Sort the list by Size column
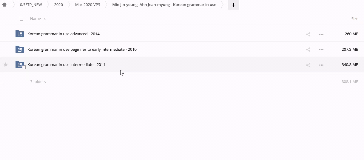The width and height of the screenshot is (364, 160). (354, 19)
